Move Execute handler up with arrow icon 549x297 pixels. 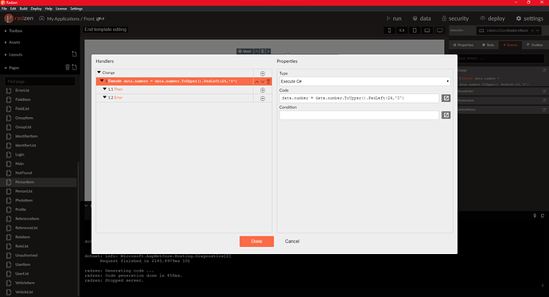pos(257,81)
